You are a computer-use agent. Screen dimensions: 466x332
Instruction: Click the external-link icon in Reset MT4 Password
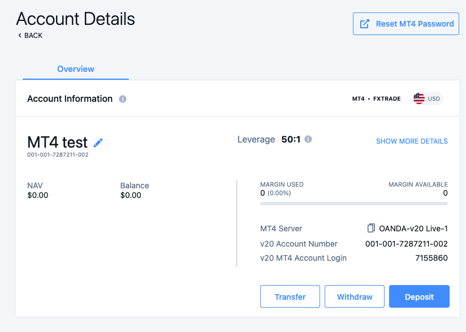click(x=365, y=24)
